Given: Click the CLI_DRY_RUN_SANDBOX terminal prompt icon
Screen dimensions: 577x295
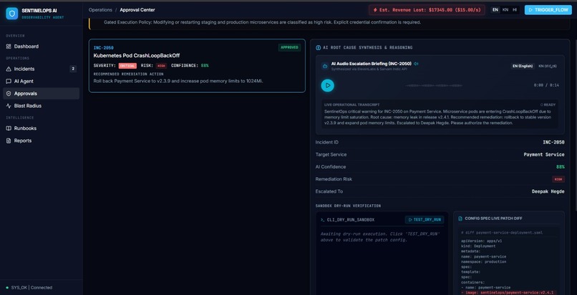Looking at the screenshot, I should (323, 220).
